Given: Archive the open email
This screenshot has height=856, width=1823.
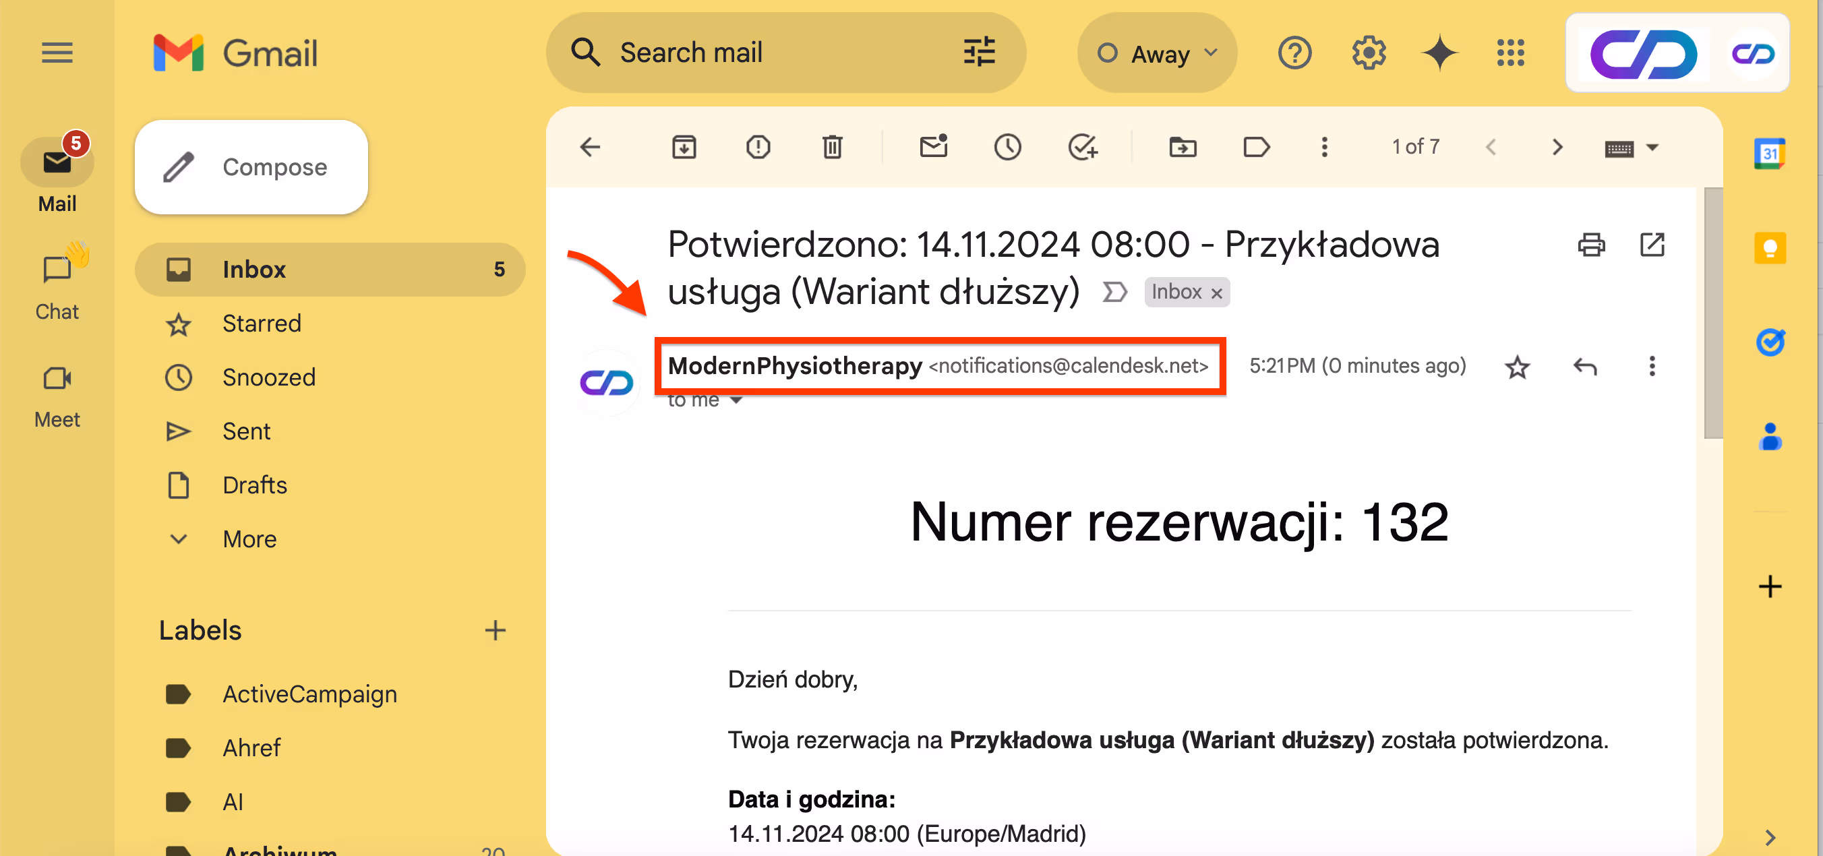Looking at the screenshot, I should (x=684, y=146).
